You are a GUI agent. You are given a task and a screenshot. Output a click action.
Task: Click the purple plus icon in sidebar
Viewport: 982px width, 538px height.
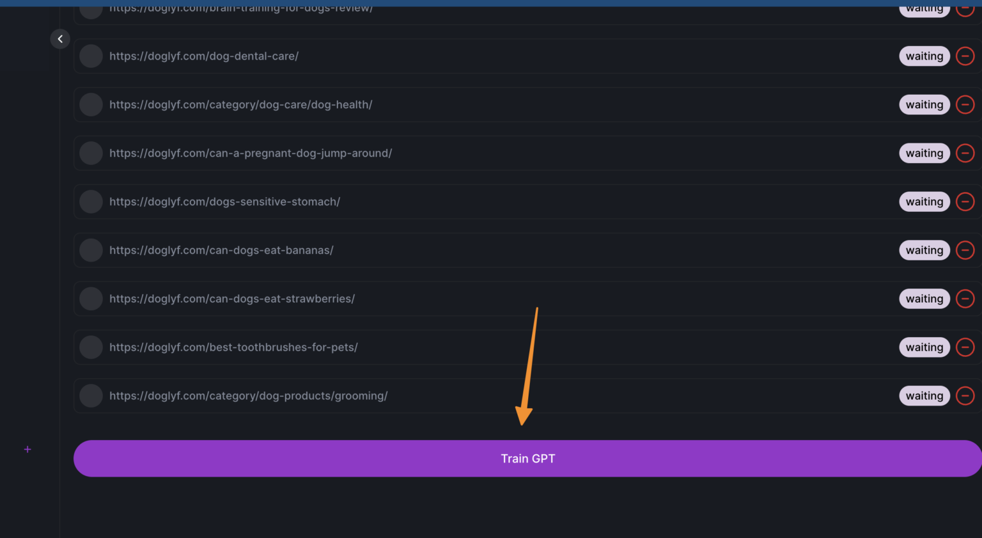(27, 450)
